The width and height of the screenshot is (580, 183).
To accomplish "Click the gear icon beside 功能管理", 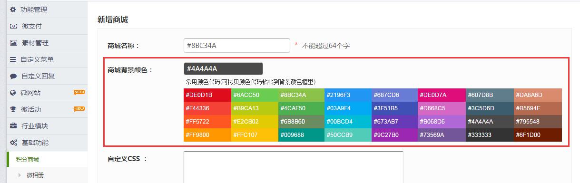I will tap(13, 10).
